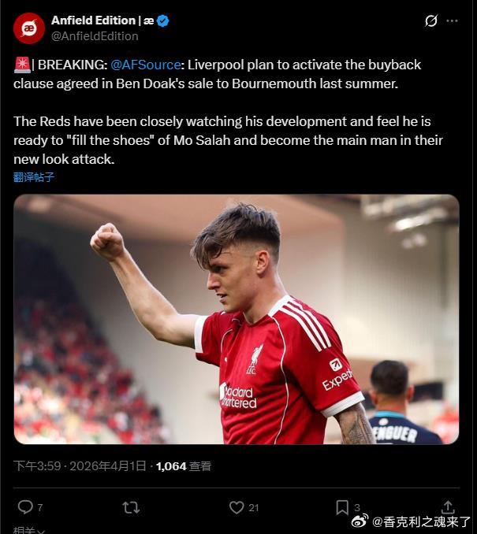Click the red siren emoji before BREAKING
The width and height of the screenshot is (477, 534).
[22, 65]
